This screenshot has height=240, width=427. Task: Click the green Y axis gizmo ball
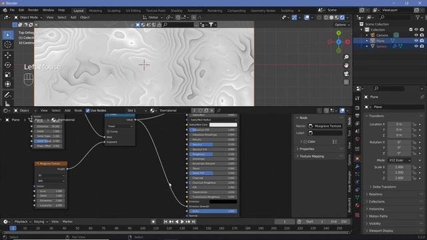pos(338,33)
